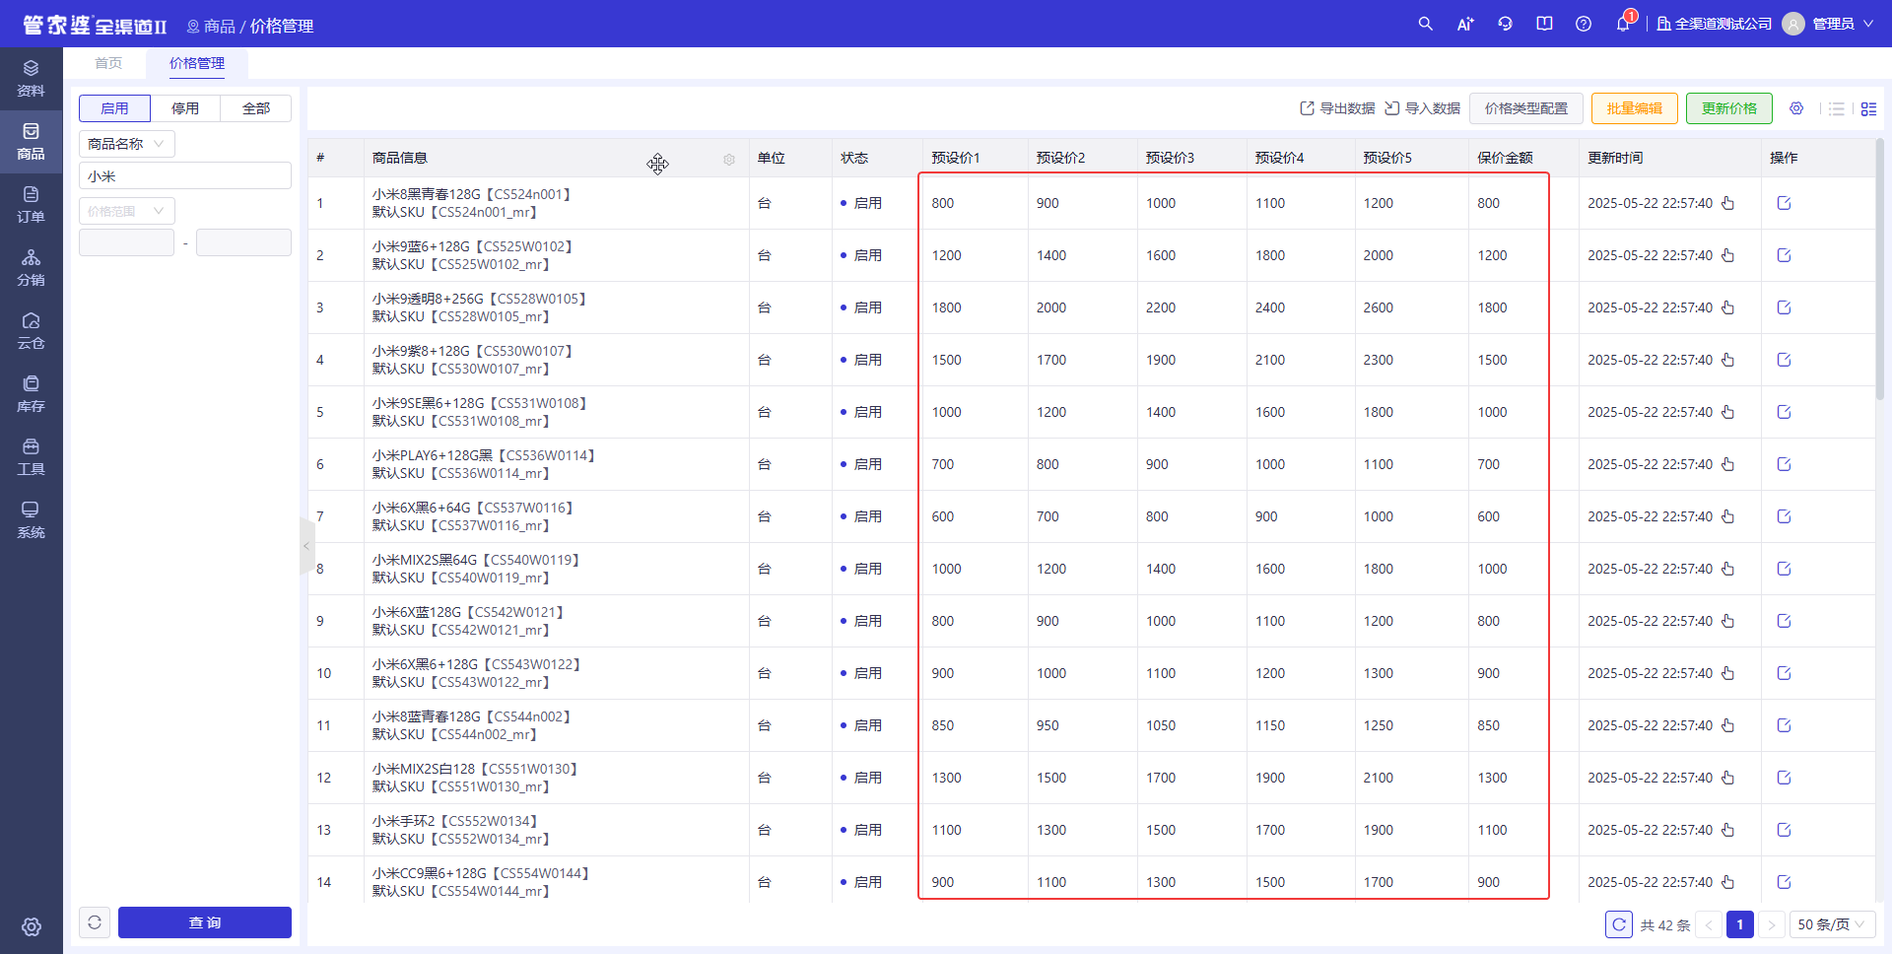Click the vertical table scrollbar

pyautogui.click(x=1879, y=269)
